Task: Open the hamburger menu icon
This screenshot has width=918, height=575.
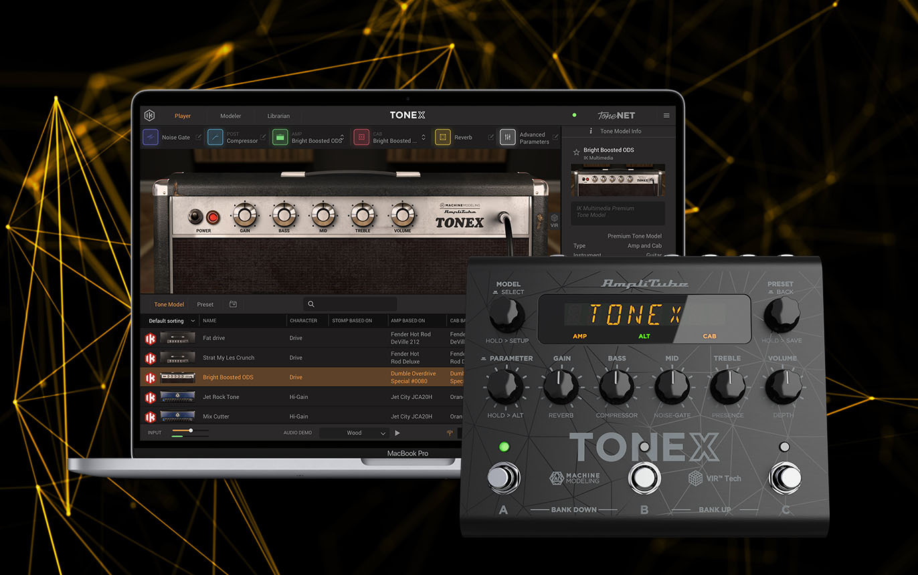Action: point(666,116)
